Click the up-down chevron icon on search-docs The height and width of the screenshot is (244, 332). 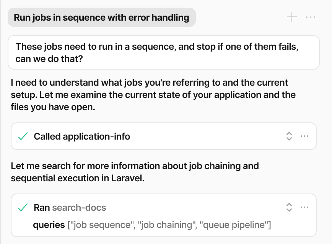(x=289, y=207)
